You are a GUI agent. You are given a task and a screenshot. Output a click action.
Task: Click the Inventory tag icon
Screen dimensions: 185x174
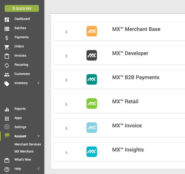[7, 84]
